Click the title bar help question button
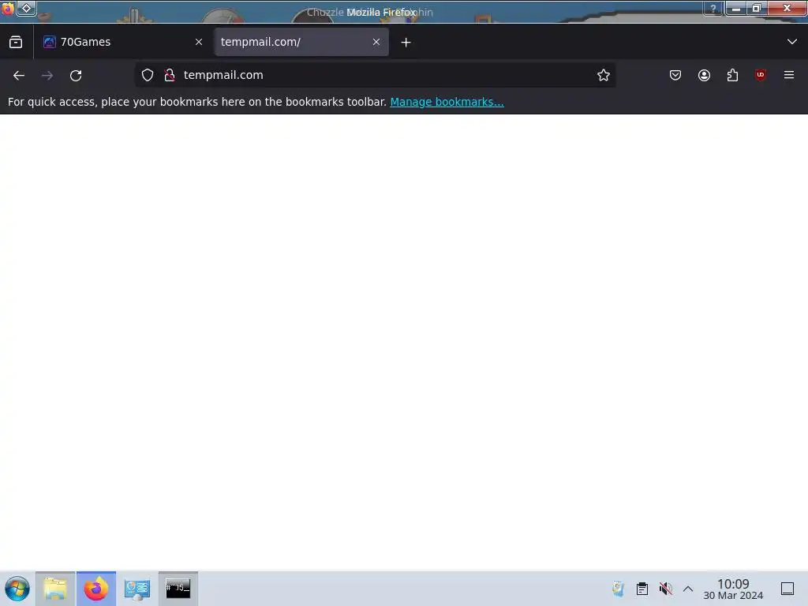 click(x=713, y=8)
